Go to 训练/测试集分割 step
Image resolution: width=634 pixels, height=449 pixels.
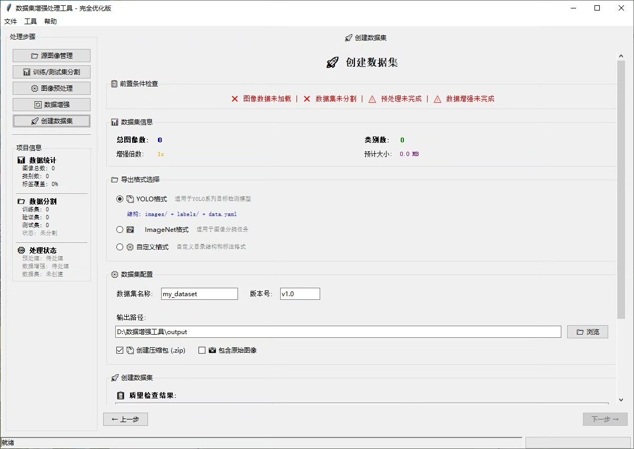tap(52, 72)
